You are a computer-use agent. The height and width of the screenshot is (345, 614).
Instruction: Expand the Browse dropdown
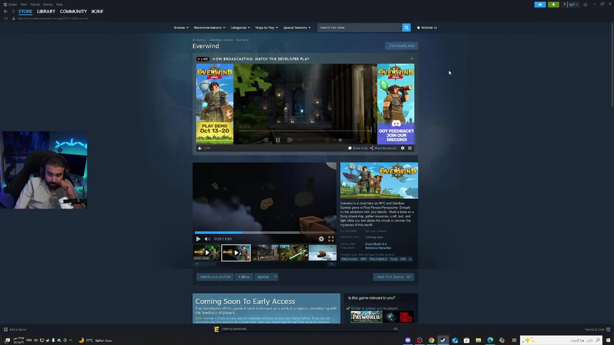[181, 27]
